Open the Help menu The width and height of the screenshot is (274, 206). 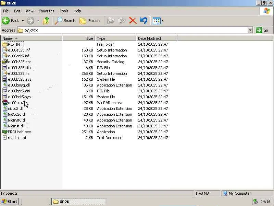(x=77, y=11)
